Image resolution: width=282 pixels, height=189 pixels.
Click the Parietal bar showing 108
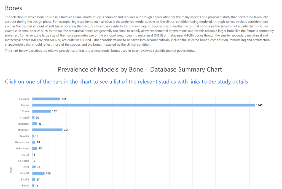[38, 173]
